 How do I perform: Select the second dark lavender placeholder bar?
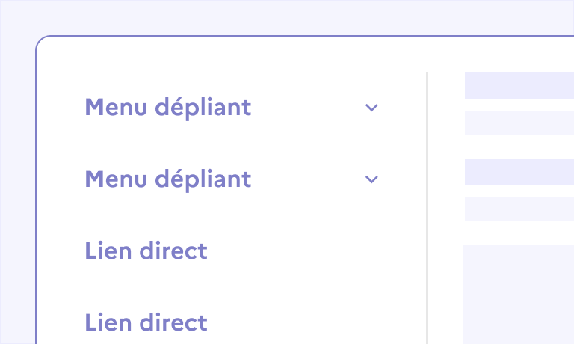click(x=519, y=172)
